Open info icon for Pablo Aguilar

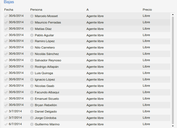pos(32,35)
